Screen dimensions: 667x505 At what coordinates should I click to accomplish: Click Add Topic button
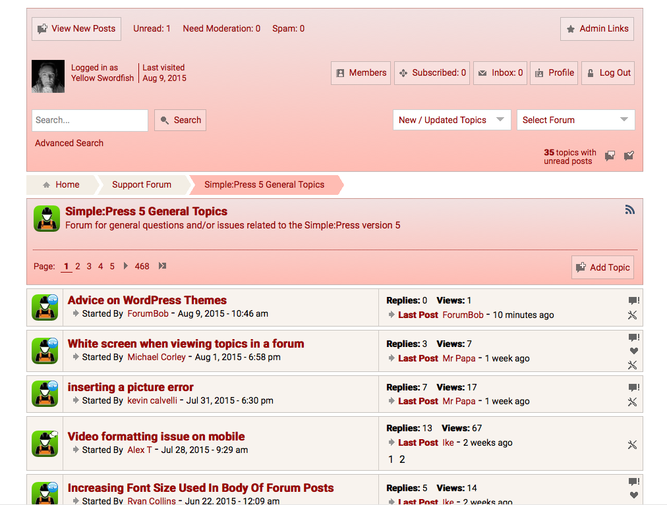point(603,267)
